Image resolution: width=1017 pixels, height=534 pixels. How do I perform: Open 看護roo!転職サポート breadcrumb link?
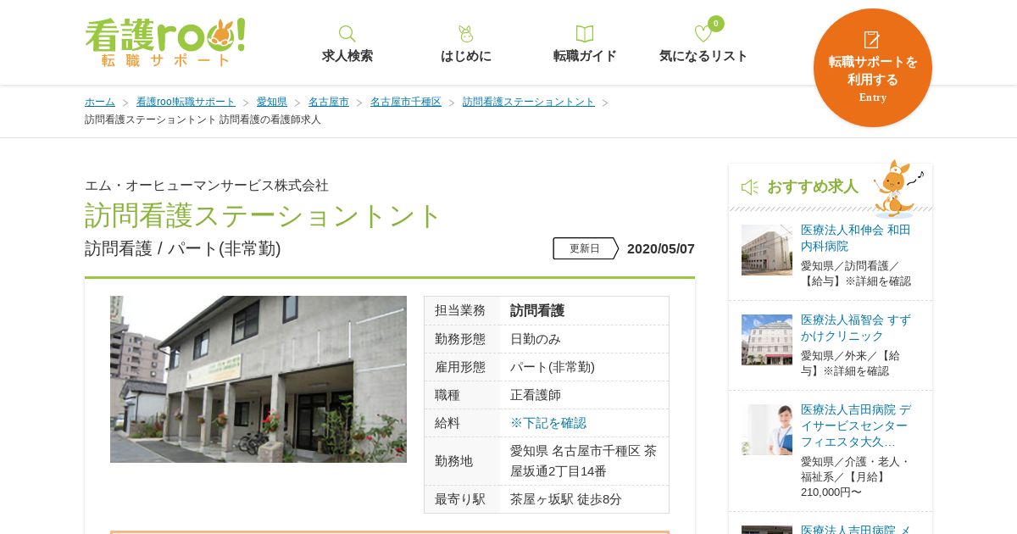[186, 102]
